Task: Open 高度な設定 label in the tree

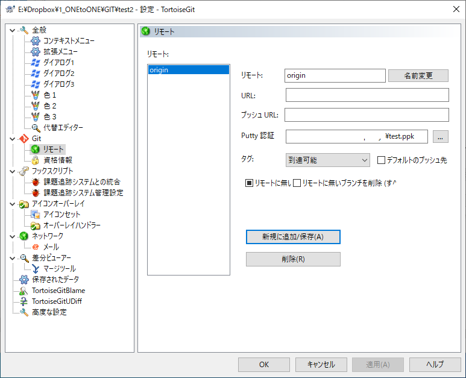Action: [x=49, y=312]
